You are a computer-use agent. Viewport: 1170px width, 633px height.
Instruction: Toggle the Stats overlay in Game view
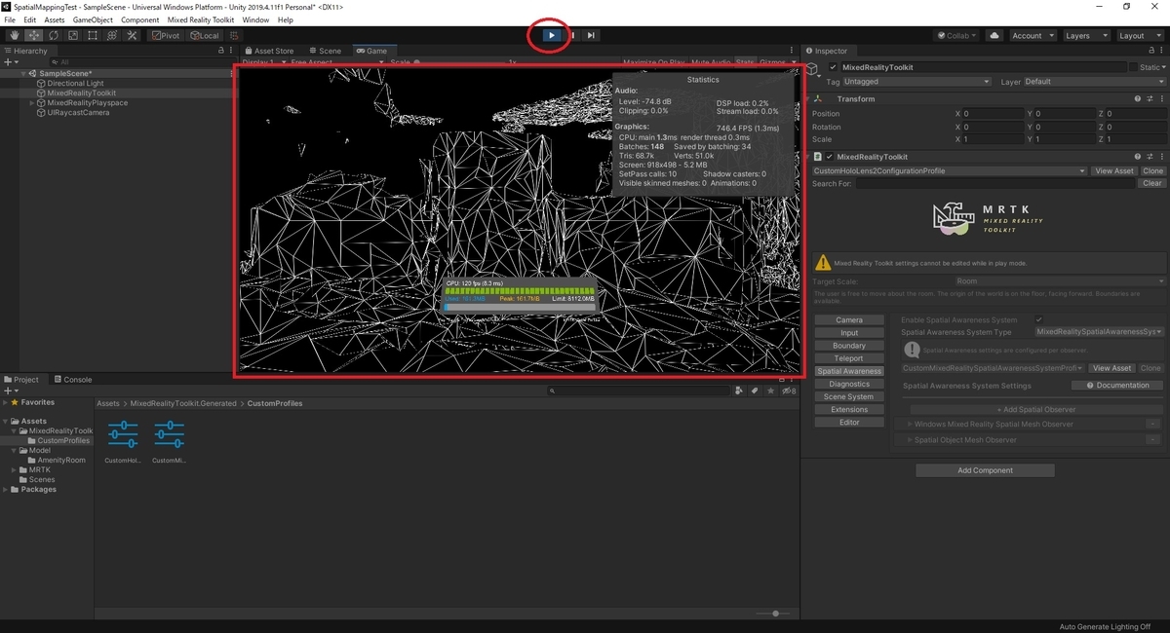pyautogui.click(x=744, y=62)
